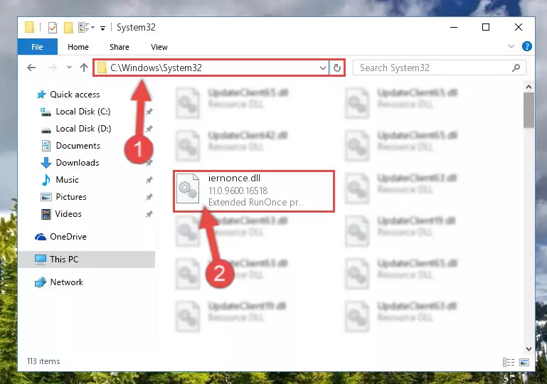547x384 pixels.
Task: Click the pin icon beside Local Disk (C:)
Action: tap(149, 112)
